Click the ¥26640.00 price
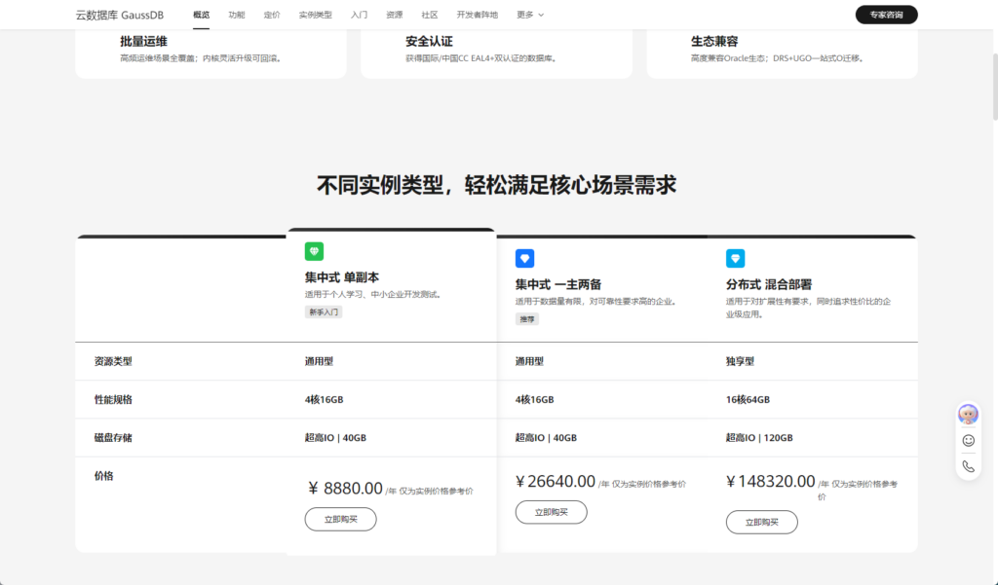Image resolution: width=998 pixels, height=585 pixels. [x=556, y=482]
